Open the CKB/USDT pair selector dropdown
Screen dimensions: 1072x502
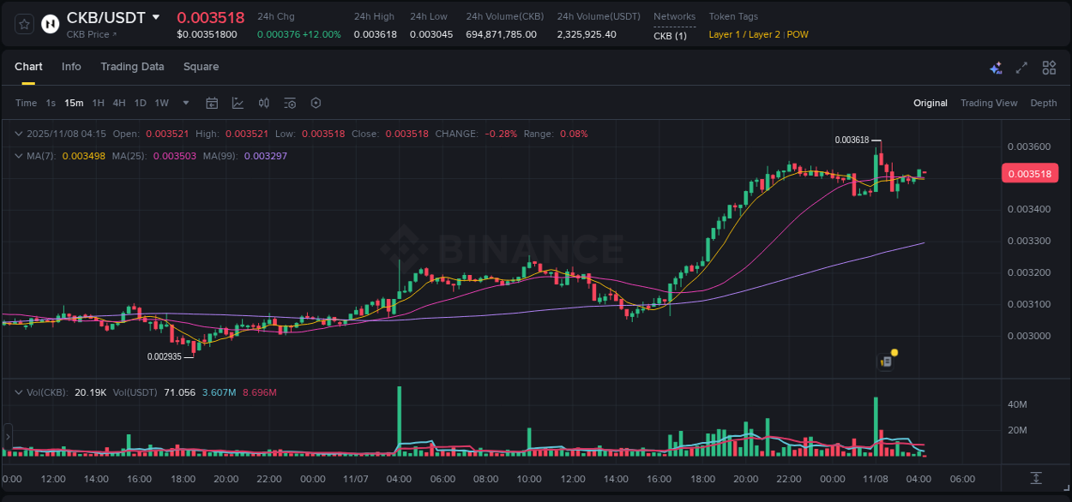click(156, 16)
